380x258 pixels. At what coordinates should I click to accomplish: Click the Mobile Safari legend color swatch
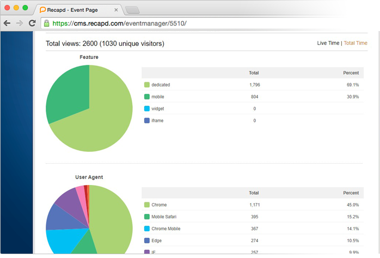pyautogui.click(x=147, y=217)
